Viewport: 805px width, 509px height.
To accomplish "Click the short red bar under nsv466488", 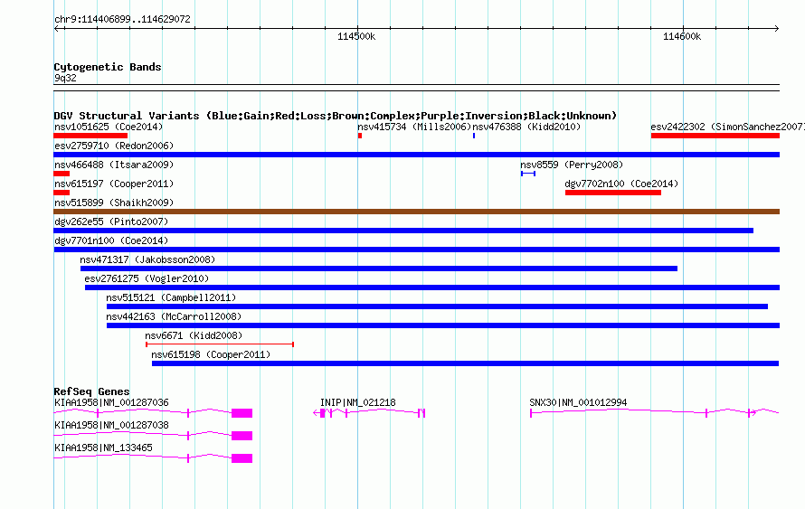I will (x=62, y=174).
